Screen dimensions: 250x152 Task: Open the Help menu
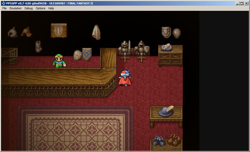pyautogui.click(x=51, y=8)
